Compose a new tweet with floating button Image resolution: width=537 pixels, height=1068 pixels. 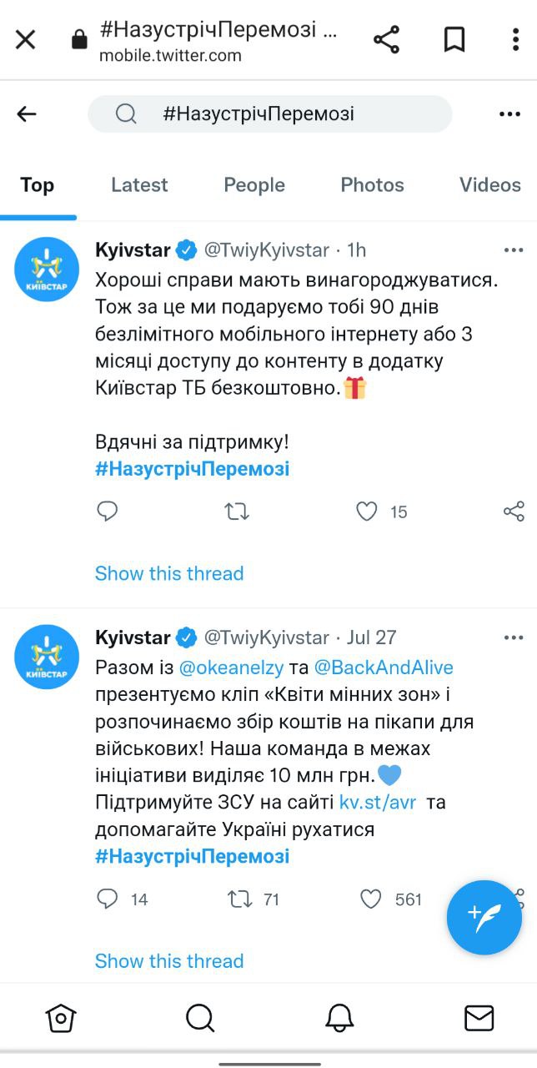pyautogui.click(x=484, y=917)
